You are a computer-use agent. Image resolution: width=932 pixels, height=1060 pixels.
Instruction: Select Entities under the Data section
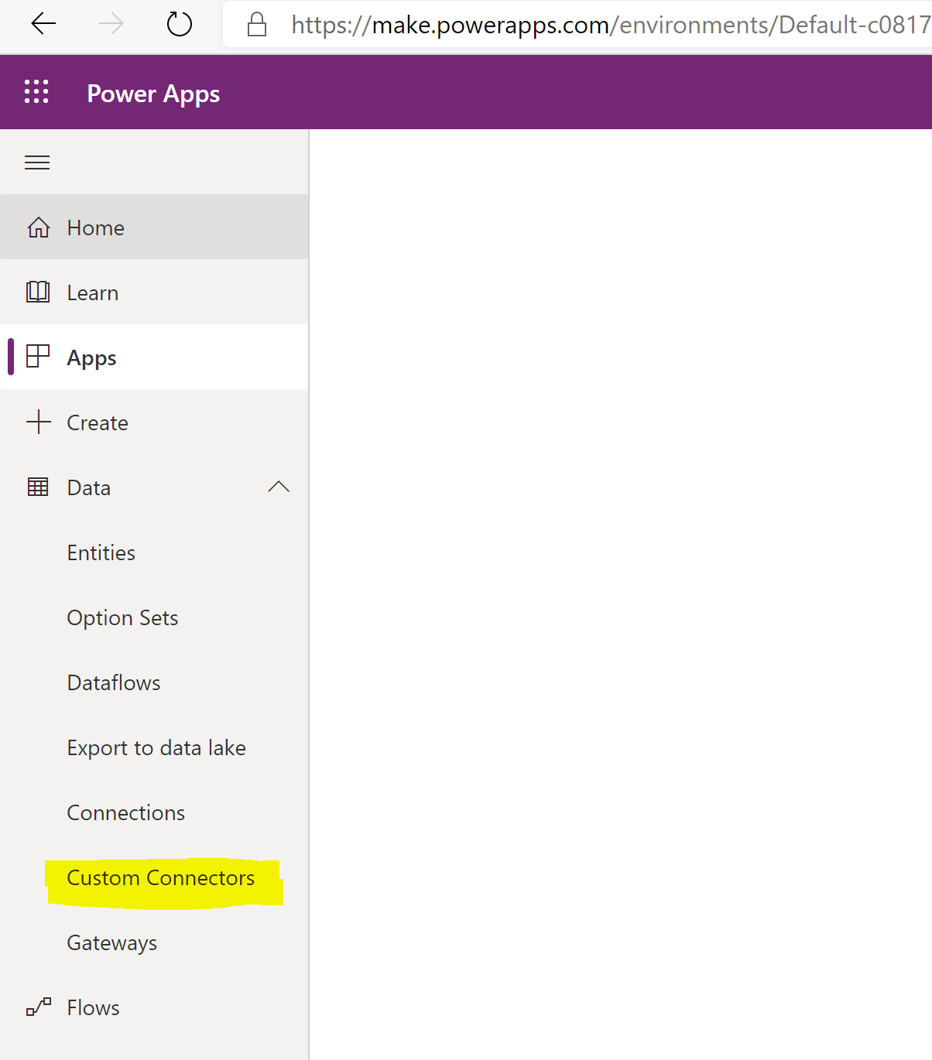coord(101,552)
